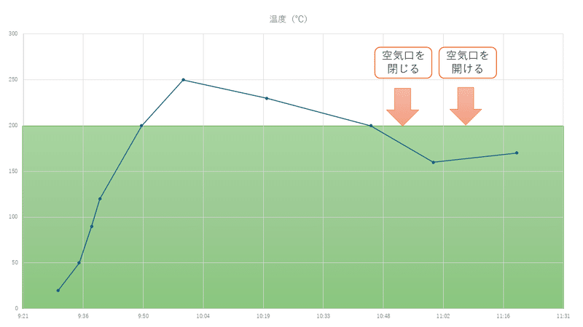Click the 230 degree data point
The height and width of the screenshot is (327, 583).
(267, 98)
